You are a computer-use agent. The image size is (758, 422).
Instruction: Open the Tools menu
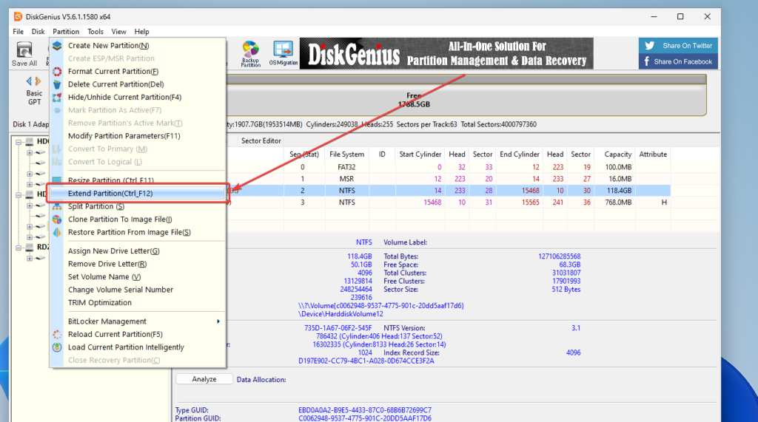[95, 31]
